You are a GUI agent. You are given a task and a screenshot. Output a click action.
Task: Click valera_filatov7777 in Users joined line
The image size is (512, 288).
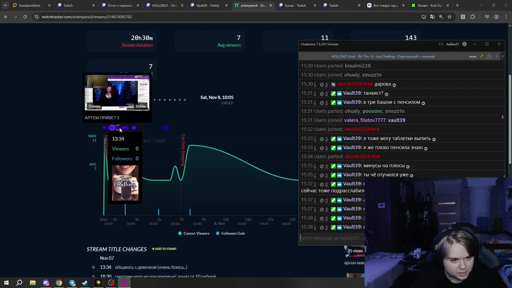coord(365,120)
